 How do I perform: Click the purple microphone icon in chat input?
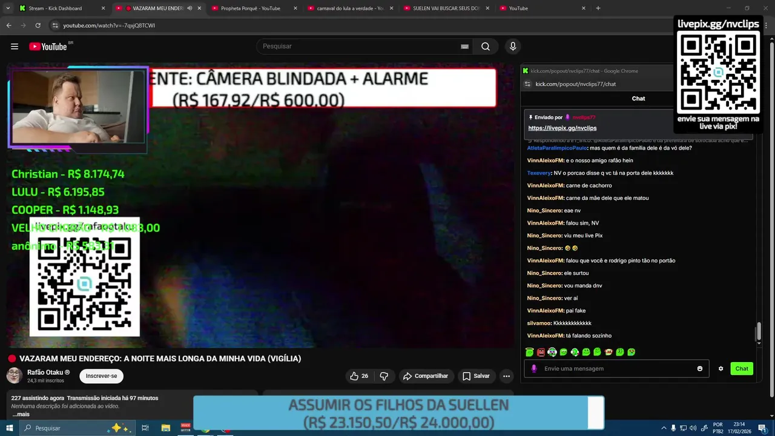click(533, 369)
